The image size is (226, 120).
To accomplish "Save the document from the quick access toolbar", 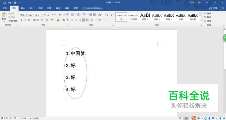I will tap(5, 3).
